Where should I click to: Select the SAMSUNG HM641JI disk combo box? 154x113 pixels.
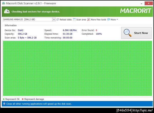pos(29,20)
